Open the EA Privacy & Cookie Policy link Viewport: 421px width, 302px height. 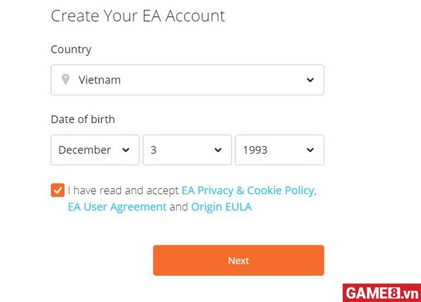[247, 190]
